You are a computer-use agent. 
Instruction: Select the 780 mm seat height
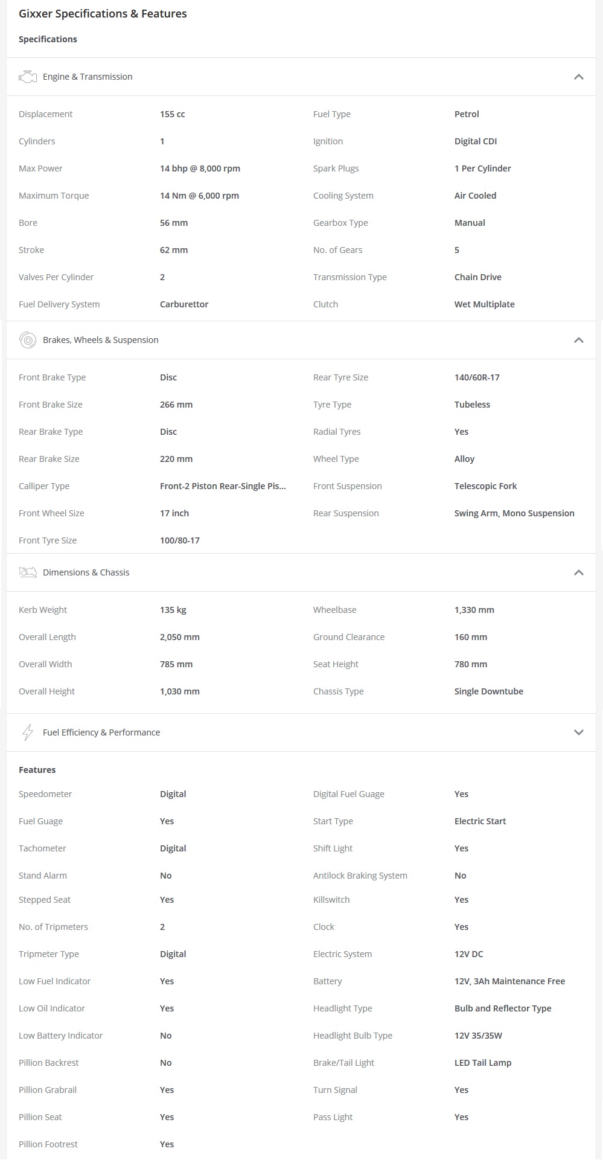point(471,664)
